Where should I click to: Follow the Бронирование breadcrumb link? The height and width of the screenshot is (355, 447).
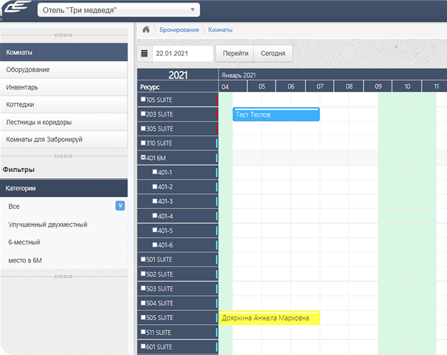[179, 30]
